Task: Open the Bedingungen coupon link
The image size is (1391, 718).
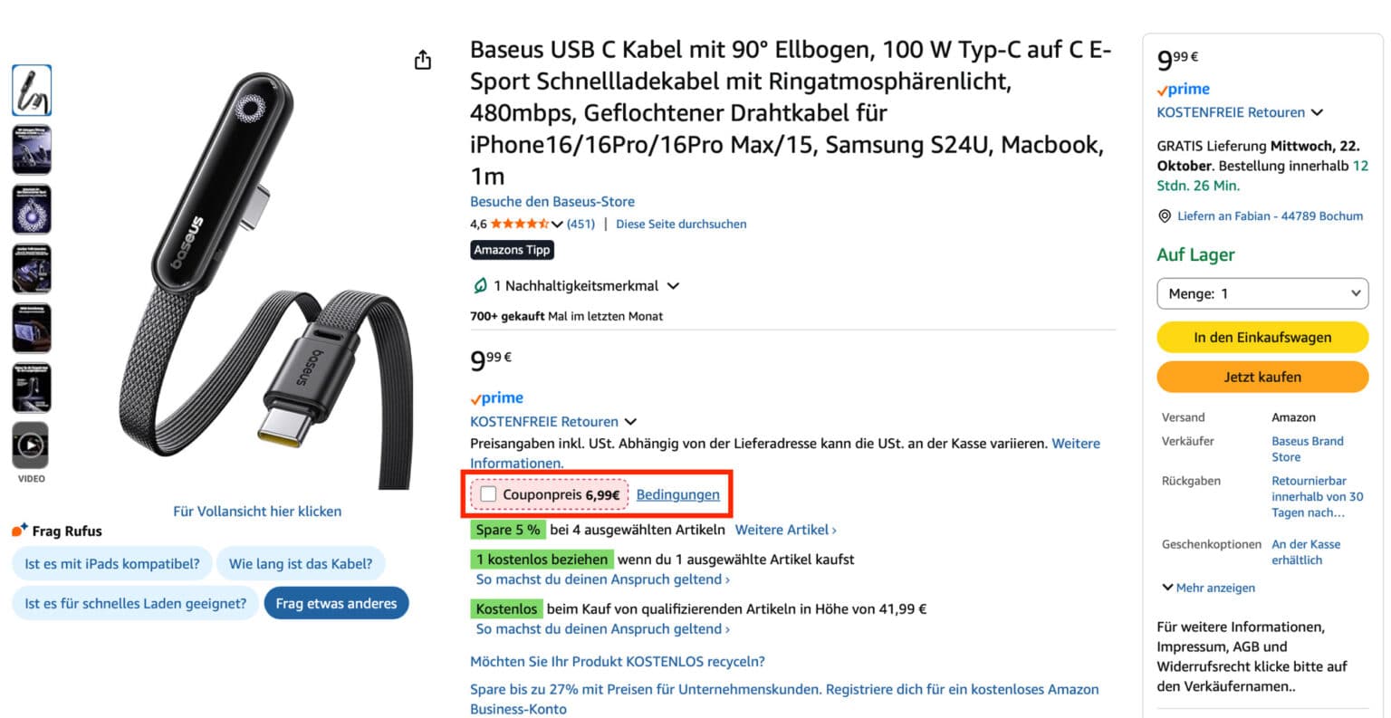Action: click(x=677, y=494)
